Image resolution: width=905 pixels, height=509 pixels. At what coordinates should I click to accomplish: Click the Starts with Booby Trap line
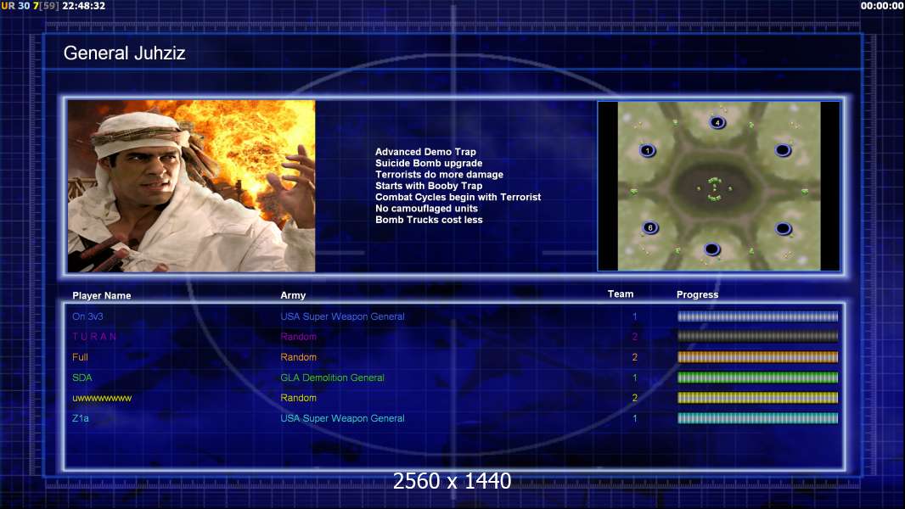pyautogui.click(x=429, y=186)
